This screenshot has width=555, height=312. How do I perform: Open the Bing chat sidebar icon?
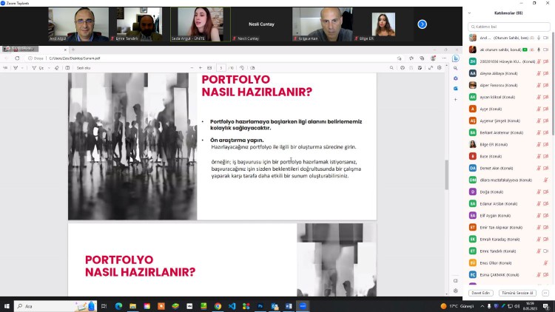[x=456, y=58]
